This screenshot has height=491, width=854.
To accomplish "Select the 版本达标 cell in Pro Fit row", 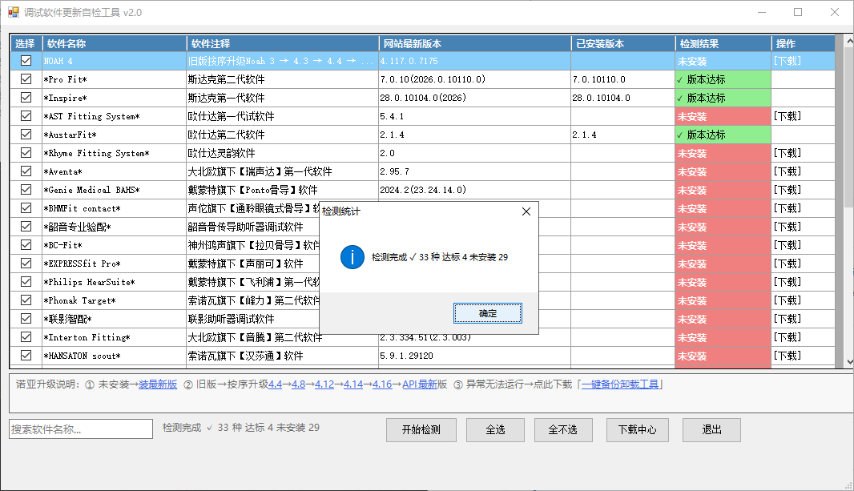I will click(723, 79).
